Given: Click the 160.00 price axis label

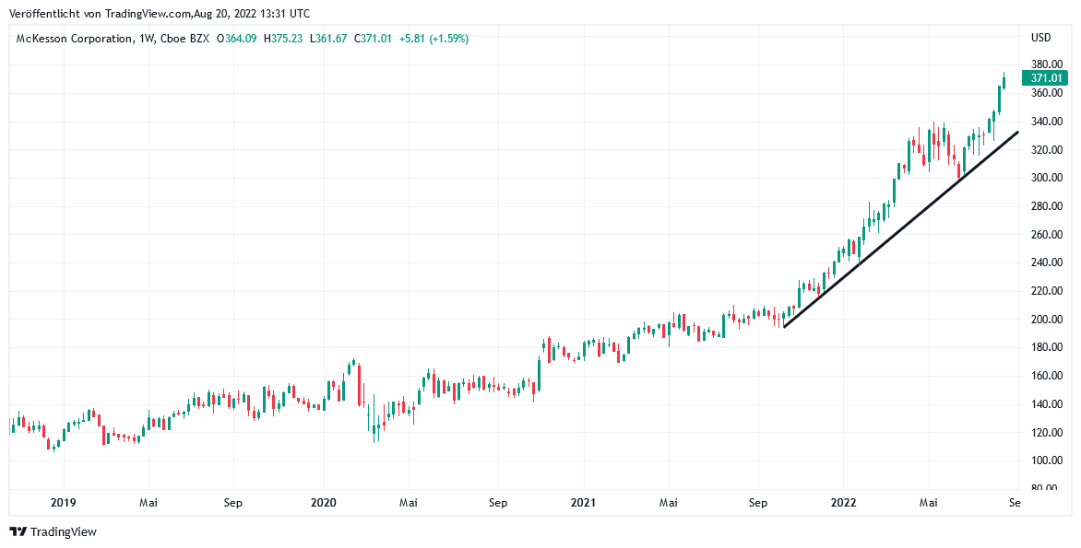Looking at the screenshot, I should point(1046,376).
